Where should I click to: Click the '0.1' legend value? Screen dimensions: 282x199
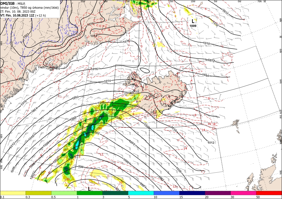(2, 197)
